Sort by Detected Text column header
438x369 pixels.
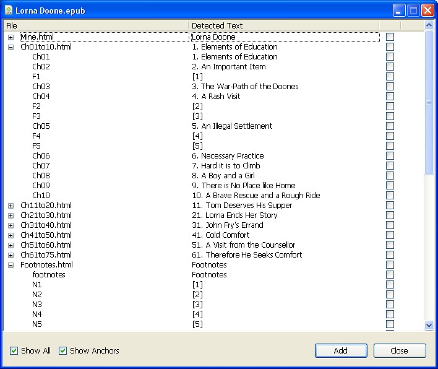[283, 26]
